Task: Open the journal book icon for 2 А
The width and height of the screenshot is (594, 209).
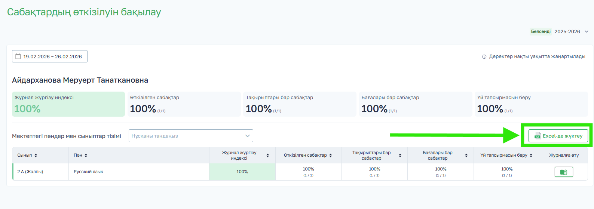Action: pos(564,172)
